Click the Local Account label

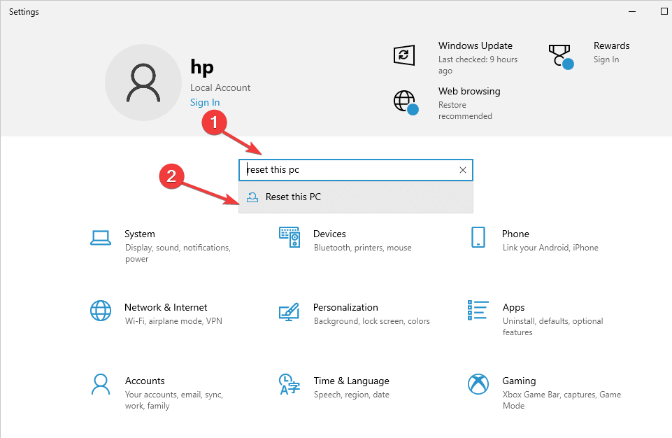click(220, 87)
